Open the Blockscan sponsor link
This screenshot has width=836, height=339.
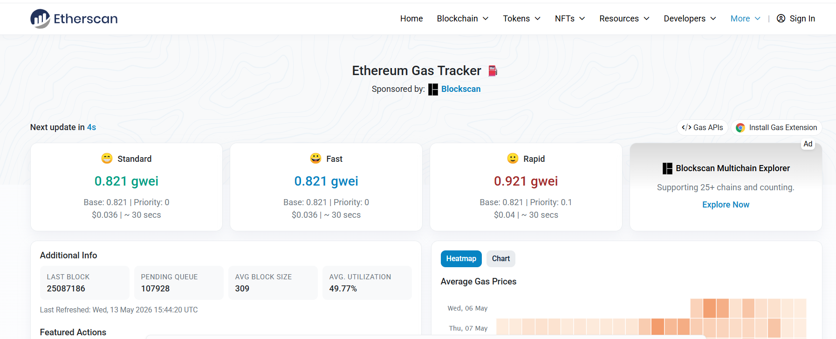coord(461,89)
